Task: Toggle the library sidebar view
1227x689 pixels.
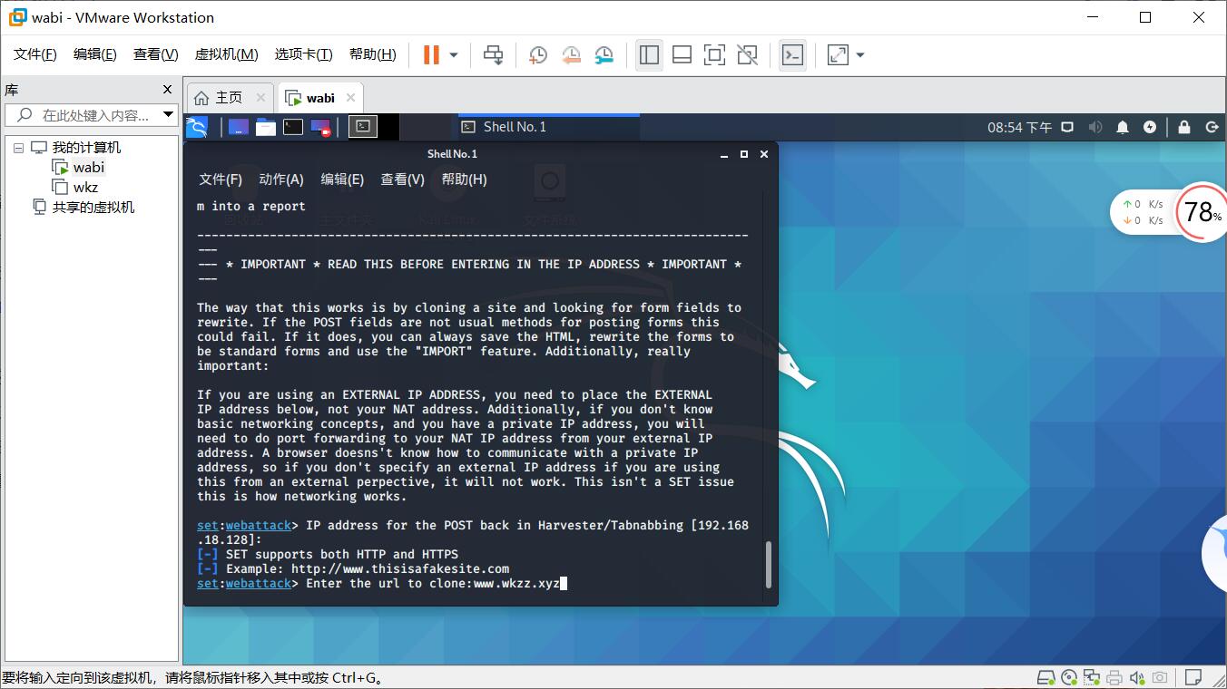Action: click(x=649, y=55)
